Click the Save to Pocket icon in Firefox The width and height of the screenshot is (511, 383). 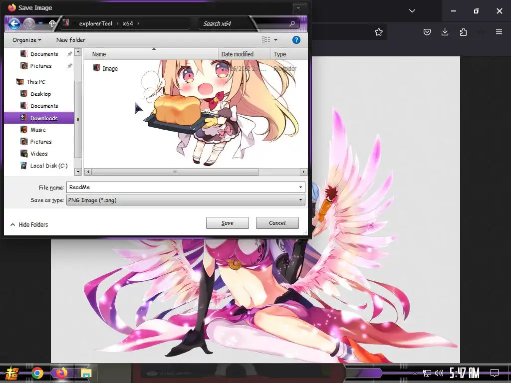tap(427, 32)
